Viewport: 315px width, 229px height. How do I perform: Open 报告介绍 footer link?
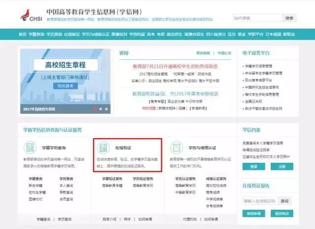109,219
